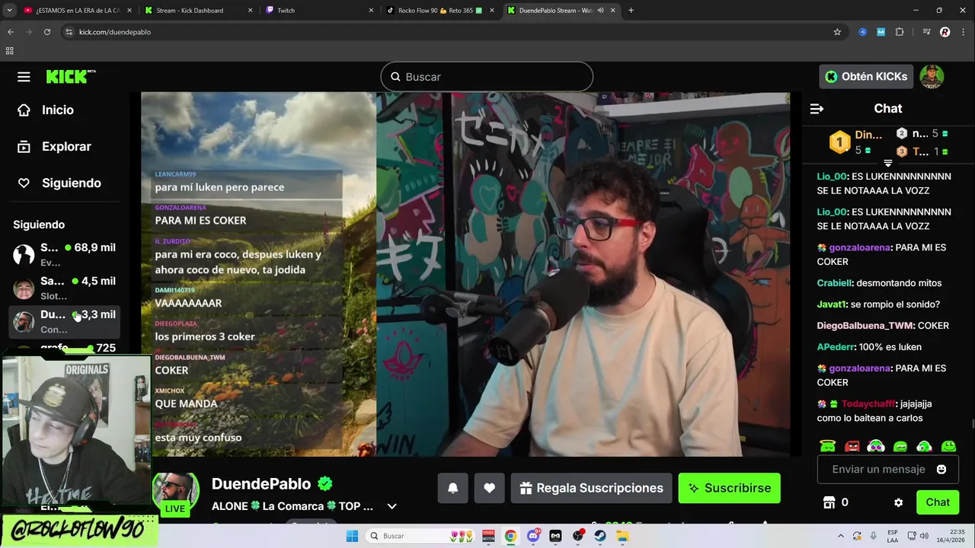Image resolution: width=975 pixels, height=548 pixels.
Task: Switch to Rocko Flow 90 Reto 365 tab
Action: coord(440,11)
